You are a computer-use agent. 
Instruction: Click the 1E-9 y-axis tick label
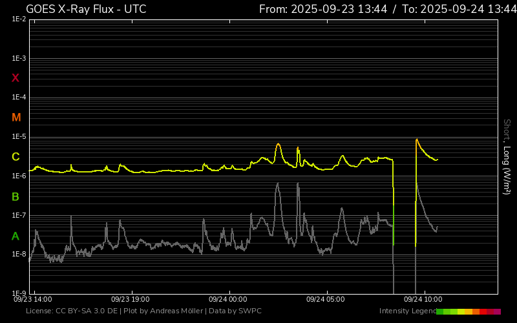[x=19, y=293]
